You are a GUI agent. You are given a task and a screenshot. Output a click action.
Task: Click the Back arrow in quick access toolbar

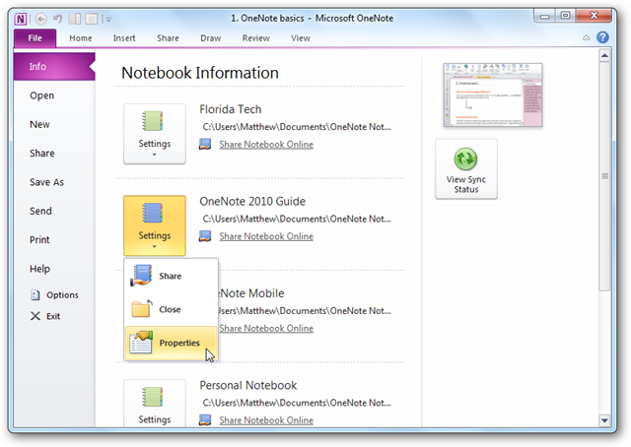pos(41,19)
